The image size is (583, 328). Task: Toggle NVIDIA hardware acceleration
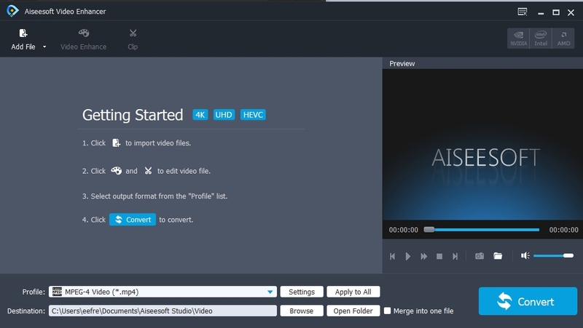[x=519, y=39]
